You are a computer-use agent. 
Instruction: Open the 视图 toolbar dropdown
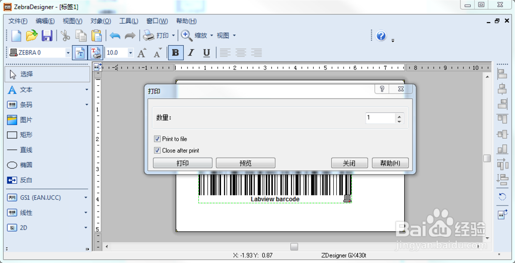coord(226,35)
